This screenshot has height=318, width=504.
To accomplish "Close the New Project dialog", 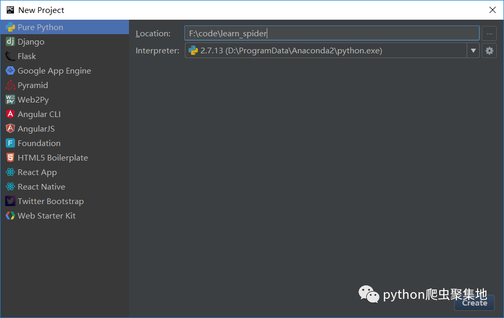I will pyautogui.click(x=493, y=10).
